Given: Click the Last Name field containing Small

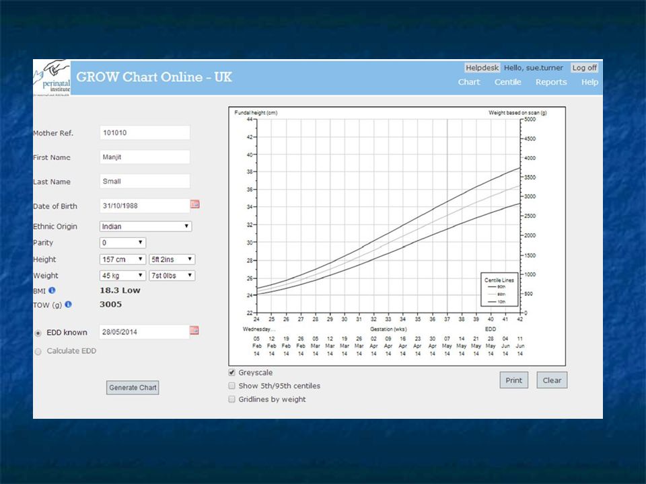Looking at the screenshot, I should [x=145, y=181].
